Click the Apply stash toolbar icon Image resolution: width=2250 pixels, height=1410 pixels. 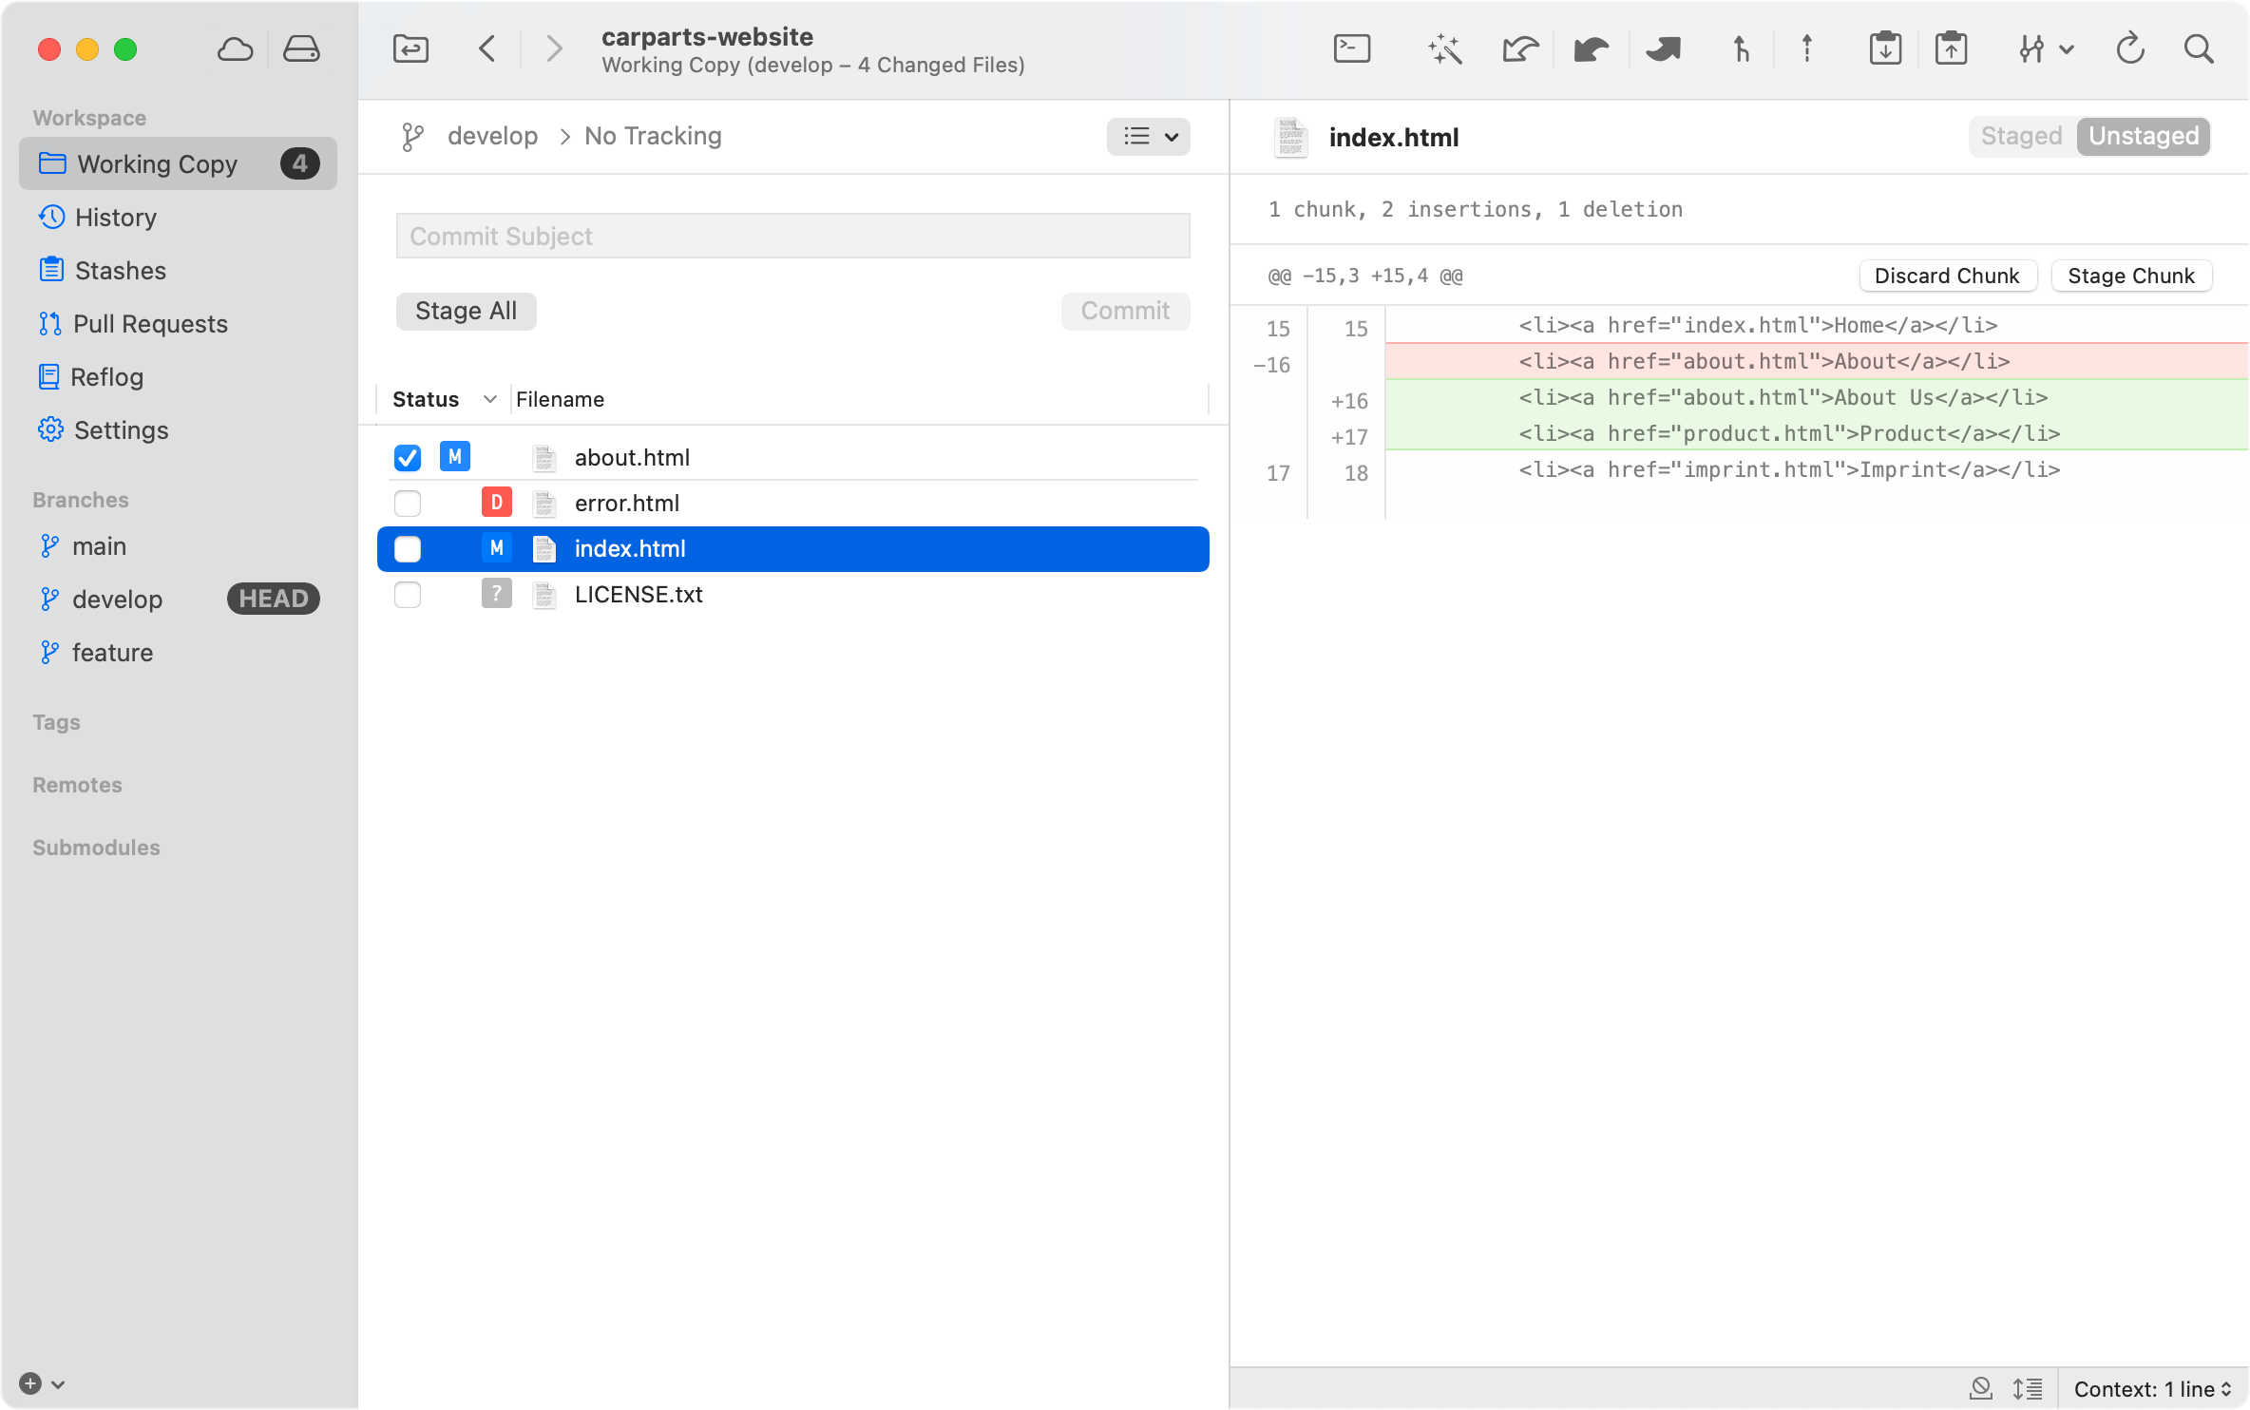[1951, 48]
